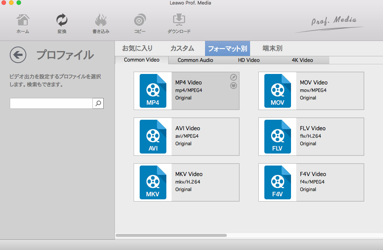
Task: Choose the MOV Video profile
Action: tap(311, 91)
